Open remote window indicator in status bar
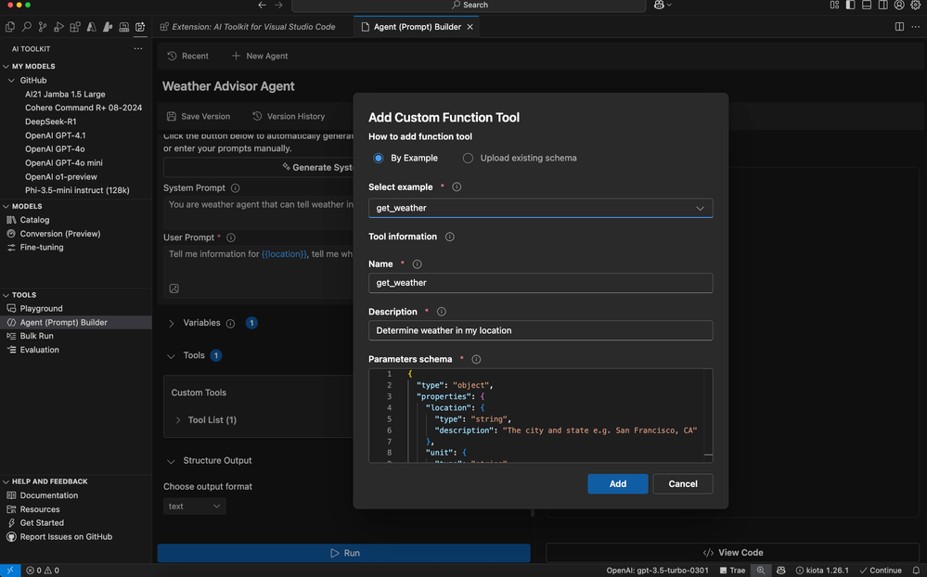927x577 pixels. pyautogui.click(x=10, y=571)
